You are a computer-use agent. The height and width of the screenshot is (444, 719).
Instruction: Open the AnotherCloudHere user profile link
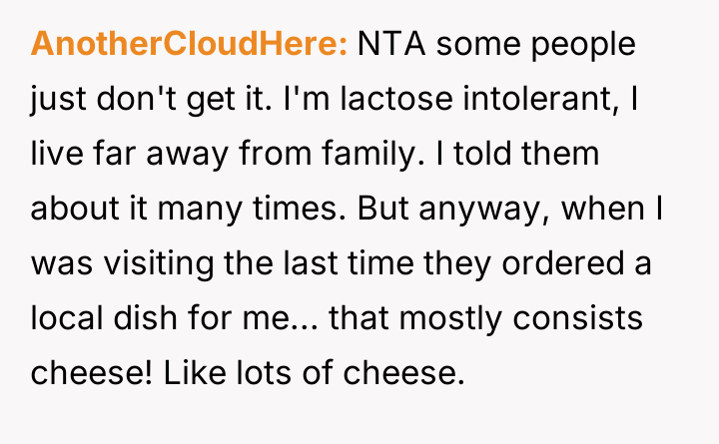(189, 45)
